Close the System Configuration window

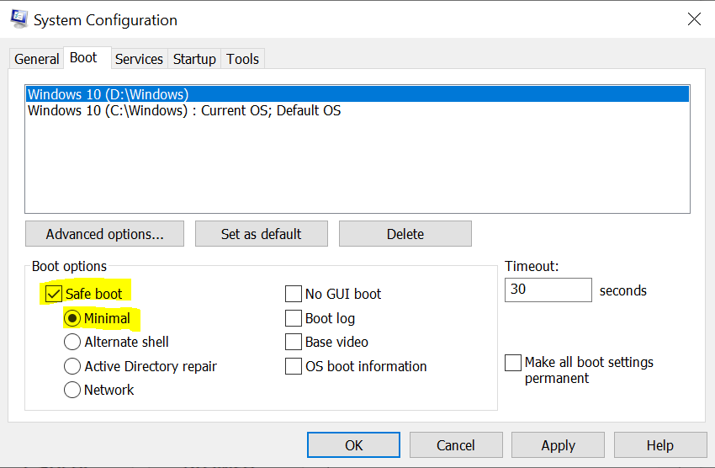694,19
